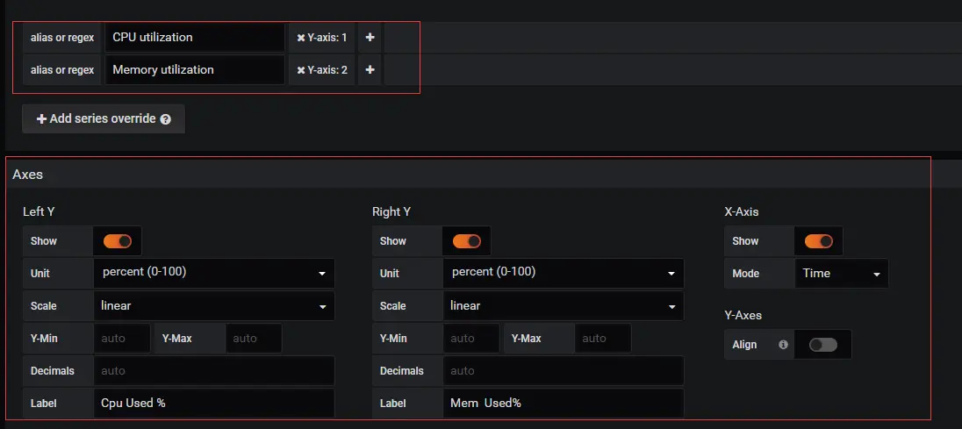Open Right Y Unit dropdown
The height and width of the screenshot is (429, 962).
(563, 273)
